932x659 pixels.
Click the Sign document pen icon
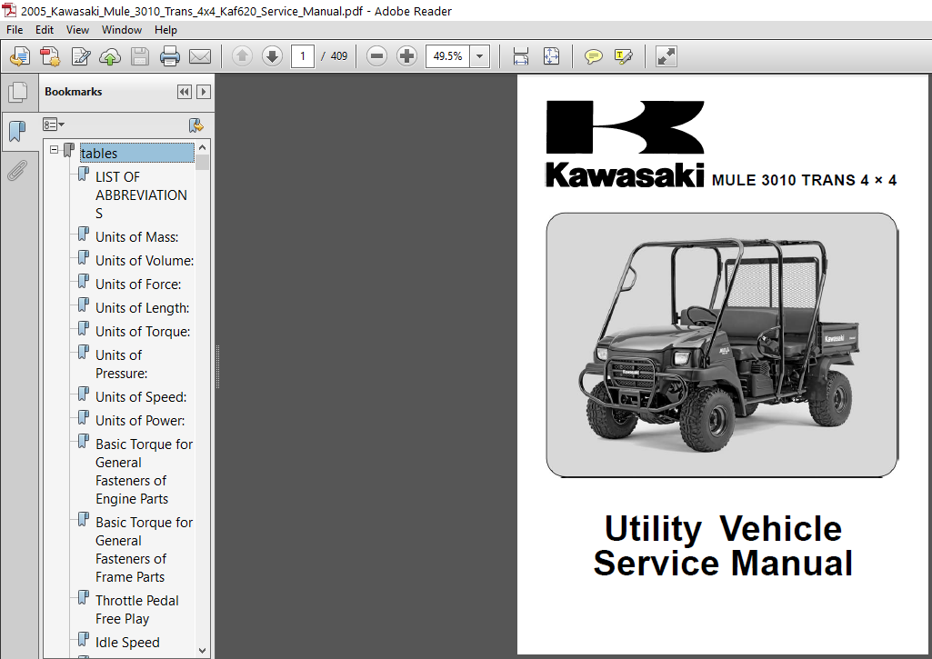tap(80, 56)
